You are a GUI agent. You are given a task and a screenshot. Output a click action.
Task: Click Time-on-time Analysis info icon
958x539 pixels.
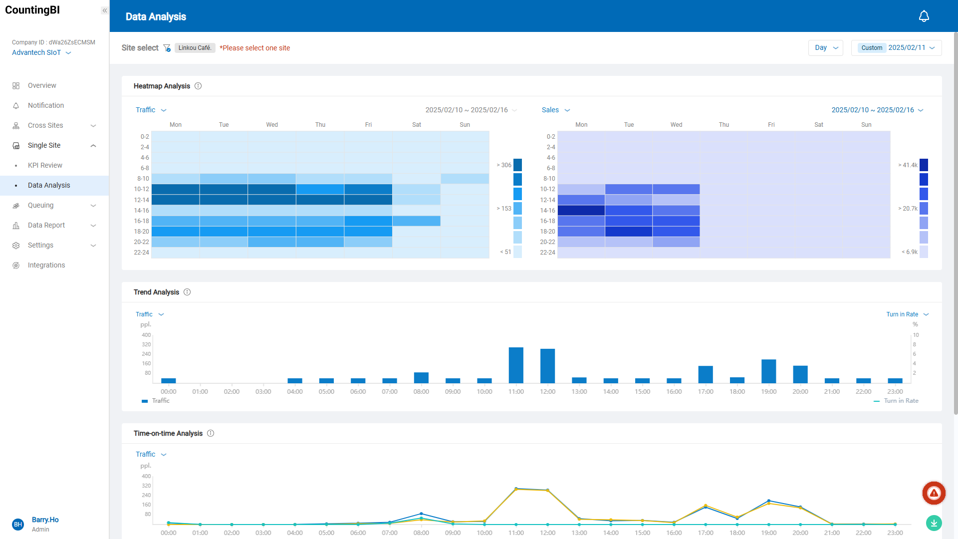coord(211,433)
